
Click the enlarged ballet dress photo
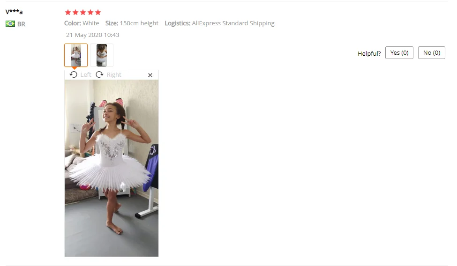(x=112, y=169)
